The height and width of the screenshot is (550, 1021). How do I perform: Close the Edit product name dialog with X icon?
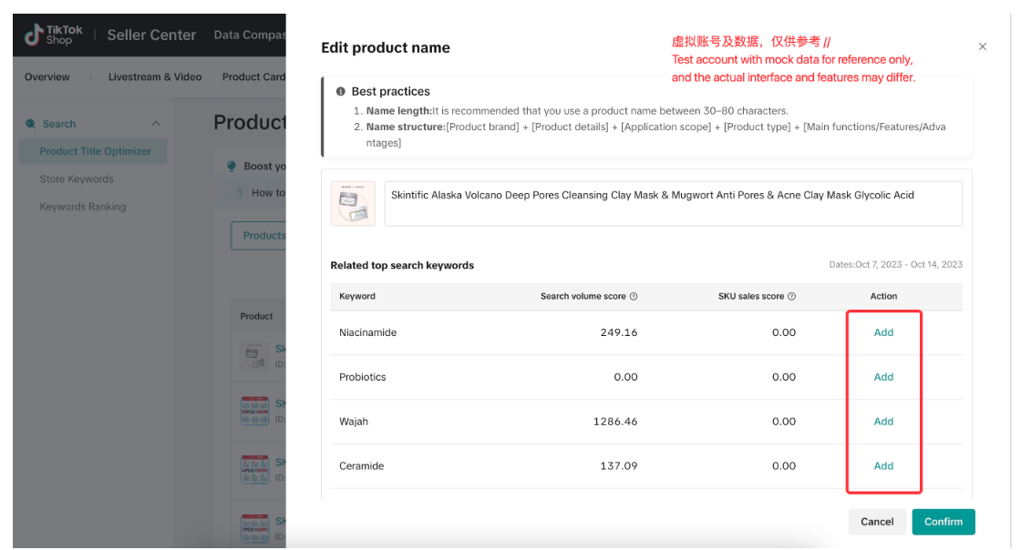coord(983,46)
